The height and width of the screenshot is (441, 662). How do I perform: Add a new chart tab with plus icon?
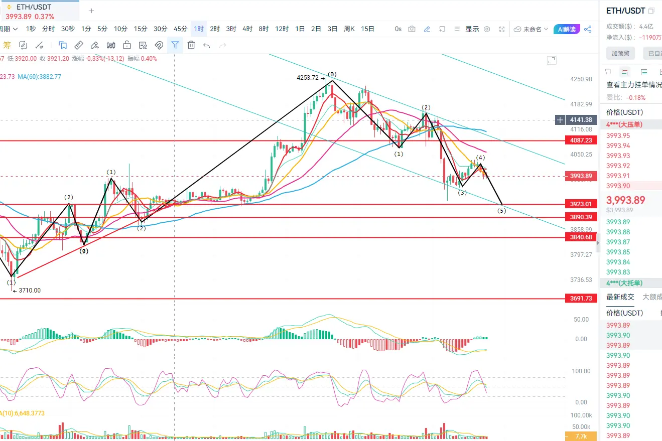pos(91,11)
